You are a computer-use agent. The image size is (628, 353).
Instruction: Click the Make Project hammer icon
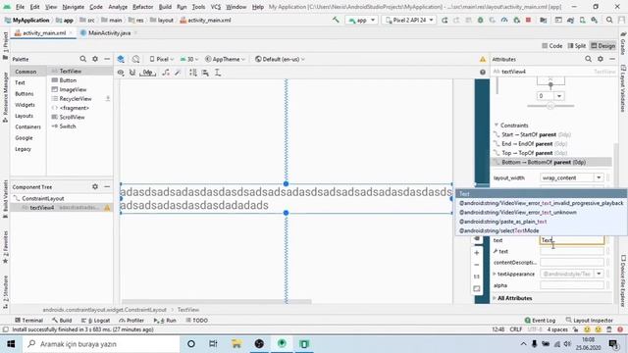point(336,20)
